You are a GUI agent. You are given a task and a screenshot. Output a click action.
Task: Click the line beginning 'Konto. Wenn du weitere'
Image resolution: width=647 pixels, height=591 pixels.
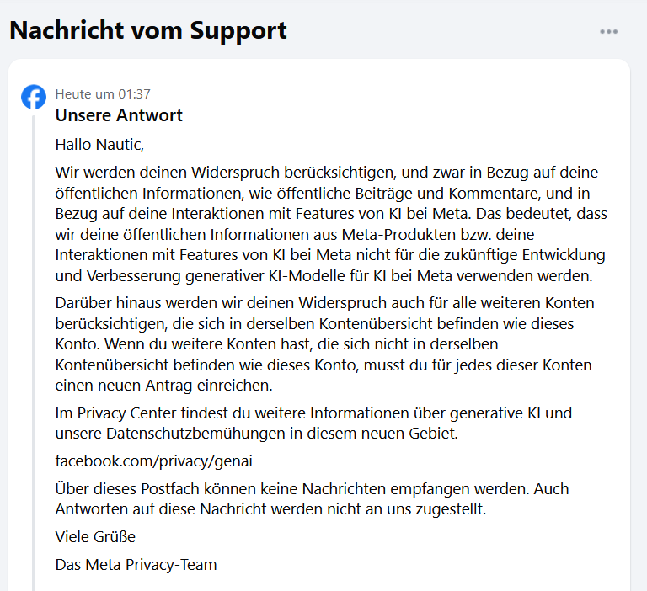(276, 344)
